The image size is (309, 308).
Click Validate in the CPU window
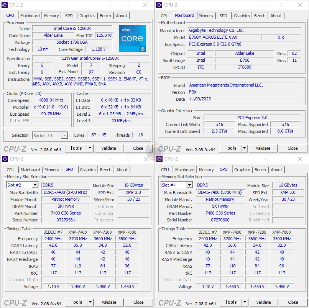click(109, 148)
